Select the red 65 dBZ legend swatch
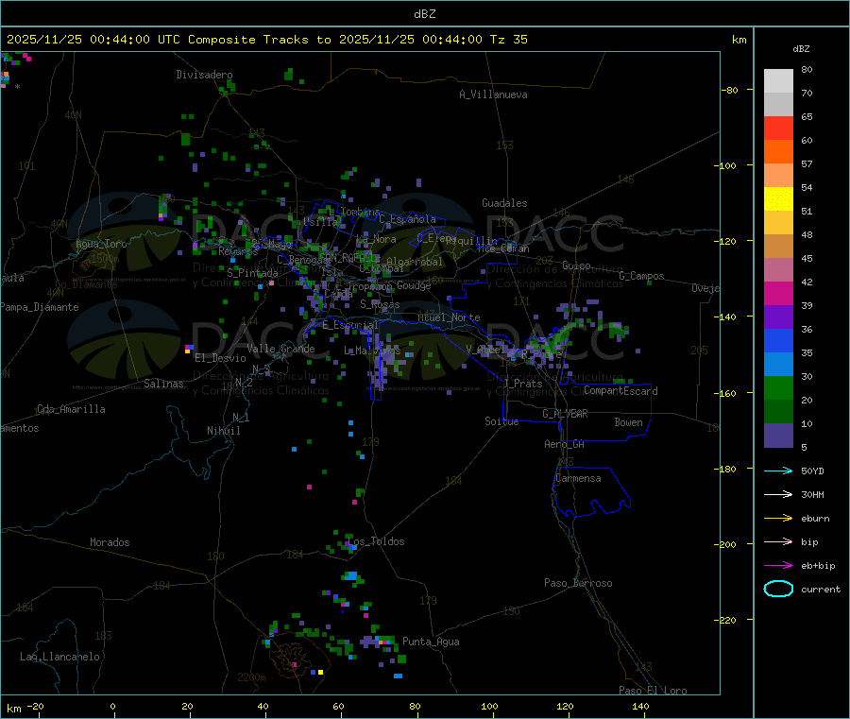 point(778,128)
